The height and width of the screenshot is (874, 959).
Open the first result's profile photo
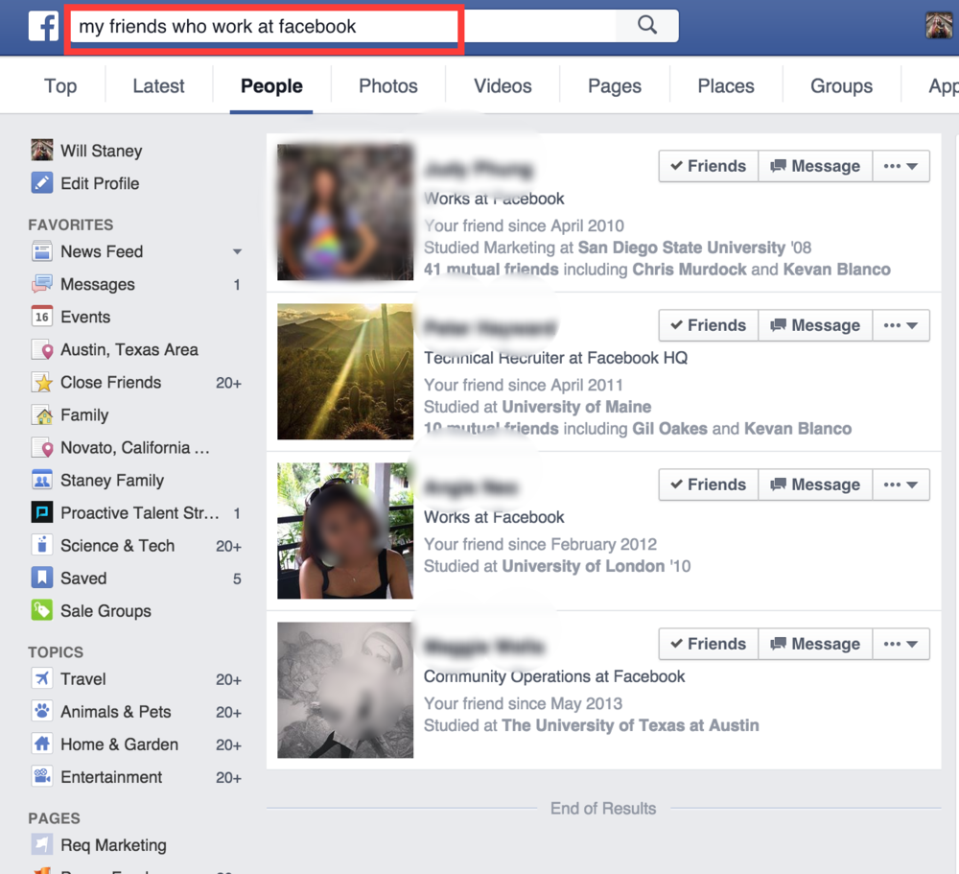[x=345, y=212]
